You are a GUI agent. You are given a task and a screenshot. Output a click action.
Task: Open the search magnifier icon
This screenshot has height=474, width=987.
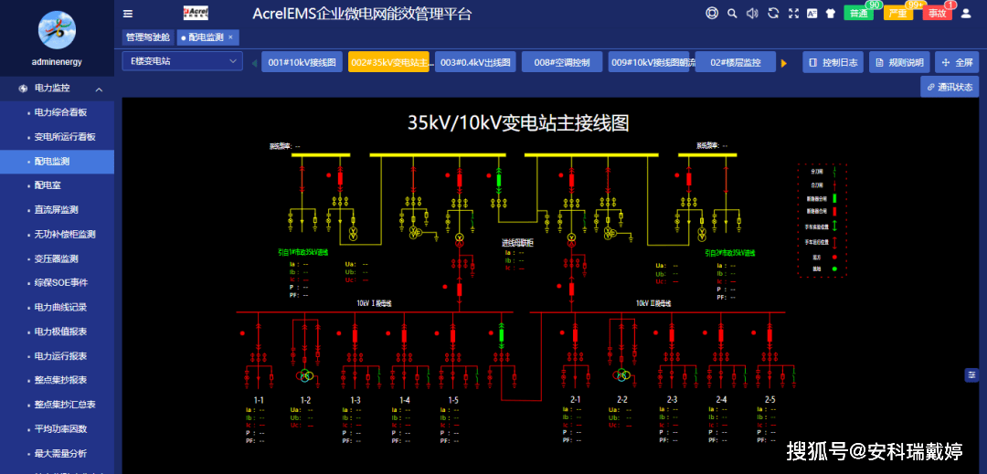[x=732, y=13]
